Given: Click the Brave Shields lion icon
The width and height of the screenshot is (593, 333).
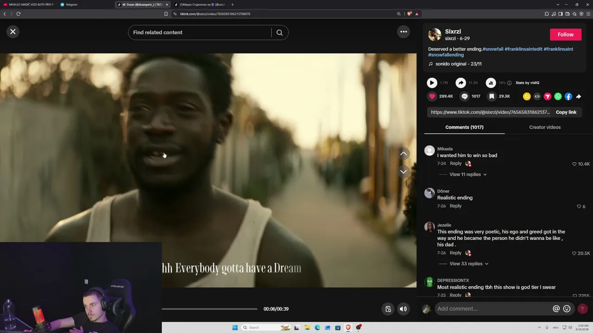Looking at the screenshot, I should 410,14.
